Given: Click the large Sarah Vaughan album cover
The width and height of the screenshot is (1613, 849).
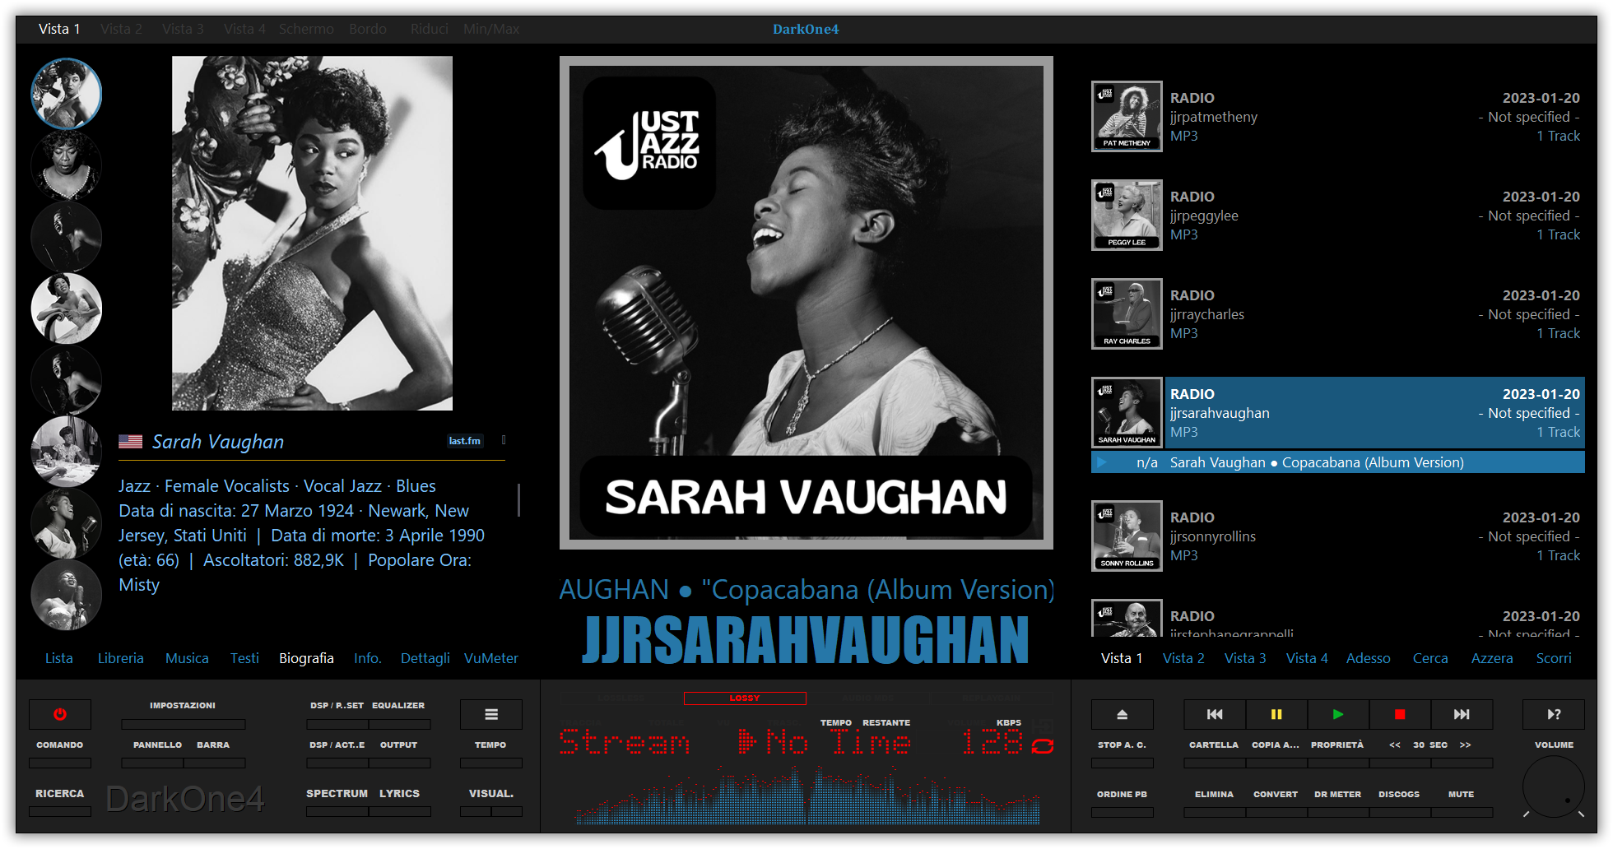Looking at the screenshot, I should (806, 303).
